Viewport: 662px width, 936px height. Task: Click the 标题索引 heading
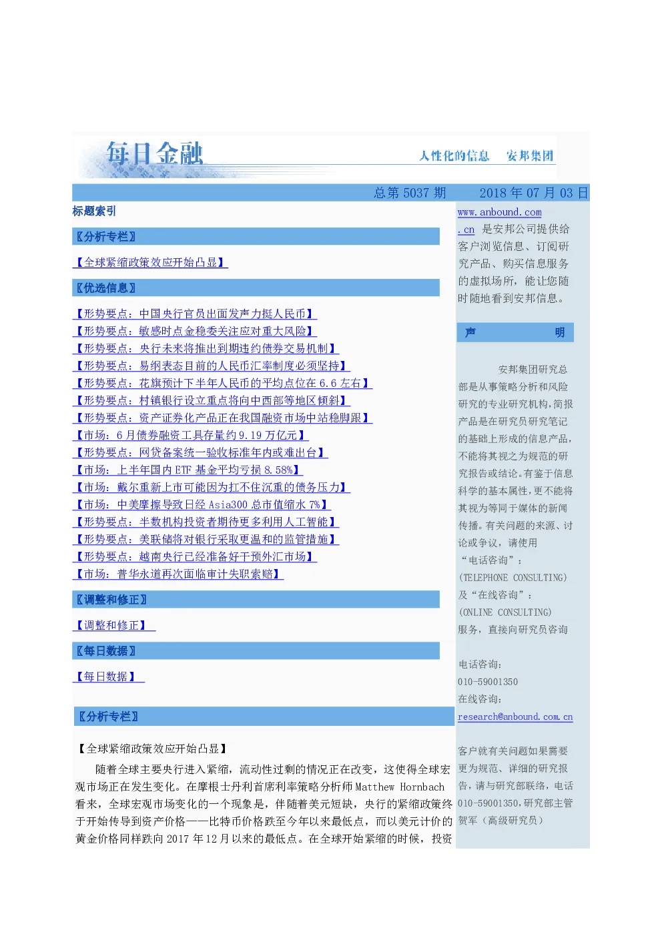pos(94,211)
